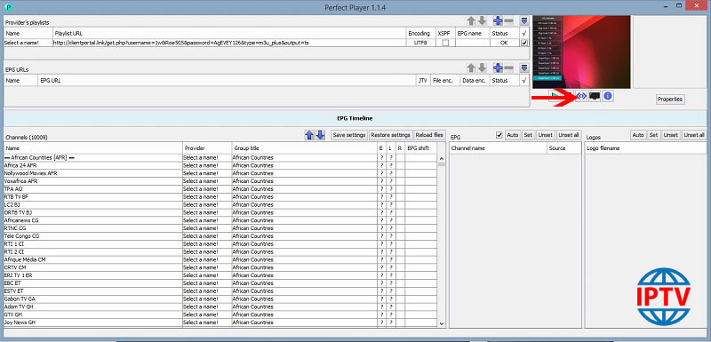
Task: Toggle the EPG Auto checkbox
Action: [x=499, y=135]
